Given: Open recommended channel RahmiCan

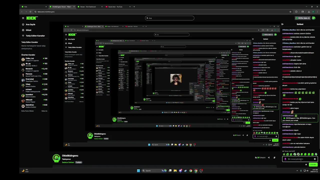Looking at the screenshot, I should click(x=34, y=106).
